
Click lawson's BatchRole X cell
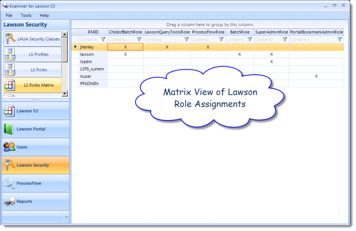240,54
